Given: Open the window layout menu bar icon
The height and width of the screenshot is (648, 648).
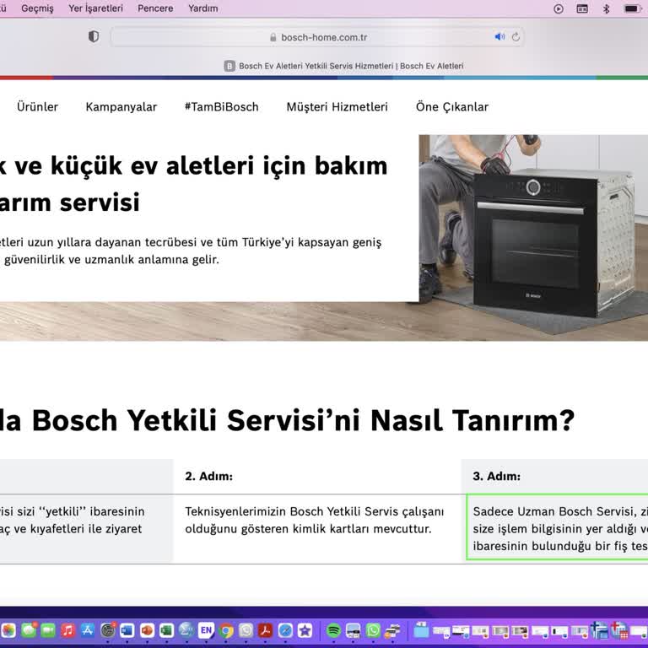Looking at the screenshot, I should pos(582,8).
